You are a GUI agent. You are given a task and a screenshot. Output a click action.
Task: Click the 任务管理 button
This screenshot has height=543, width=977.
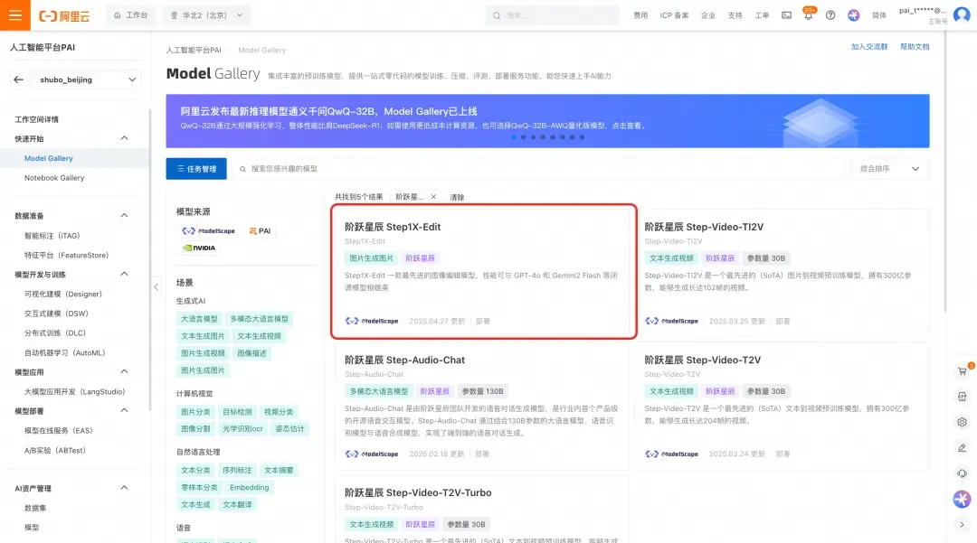(x=196, y=169)
